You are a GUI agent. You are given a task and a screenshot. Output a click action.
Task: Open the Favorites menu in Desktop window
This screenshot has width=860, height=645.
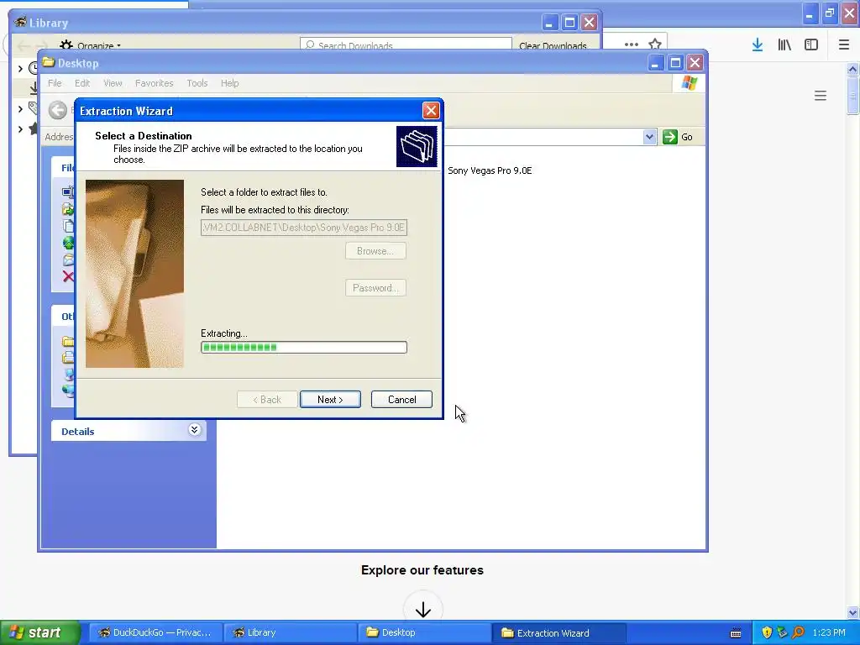click(155, 83)
